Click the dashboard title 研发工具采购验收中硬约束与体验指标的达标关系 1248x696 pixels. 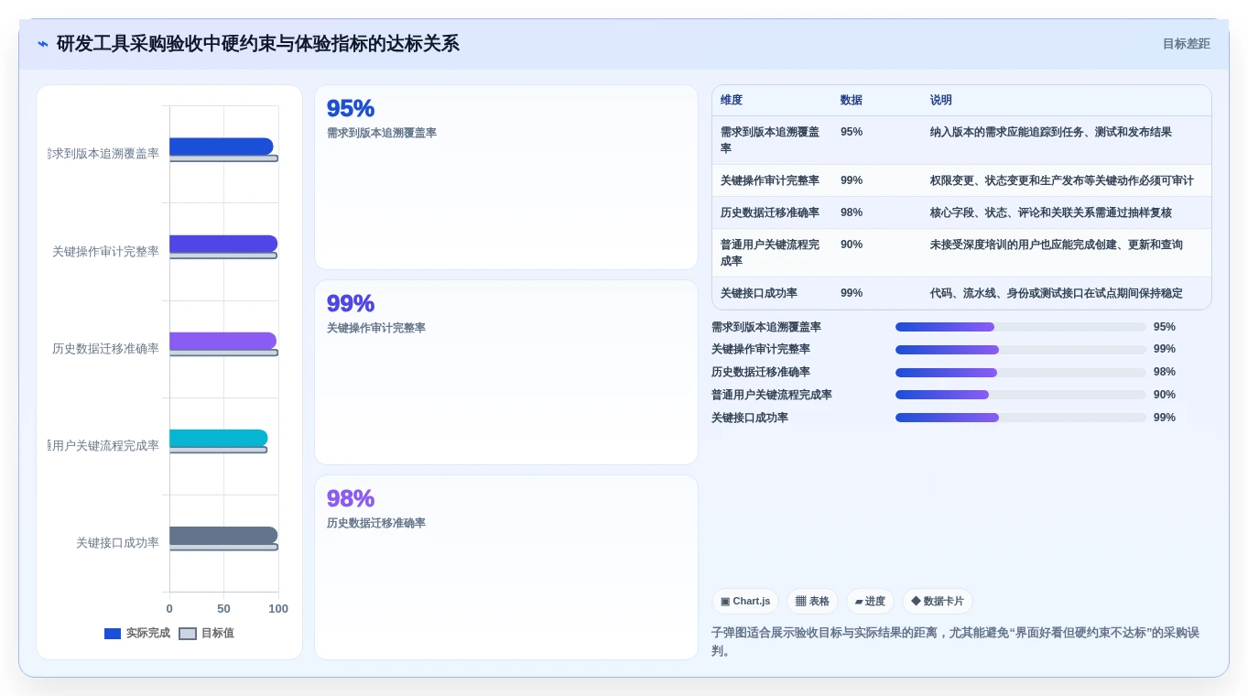tap(258, 44)
